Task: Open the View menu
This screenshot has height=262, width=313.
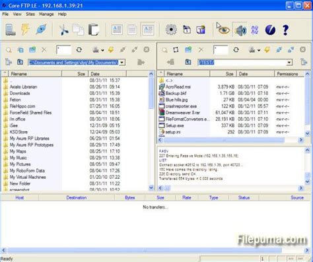Action: pyautogui.click(x=17, y=14)
